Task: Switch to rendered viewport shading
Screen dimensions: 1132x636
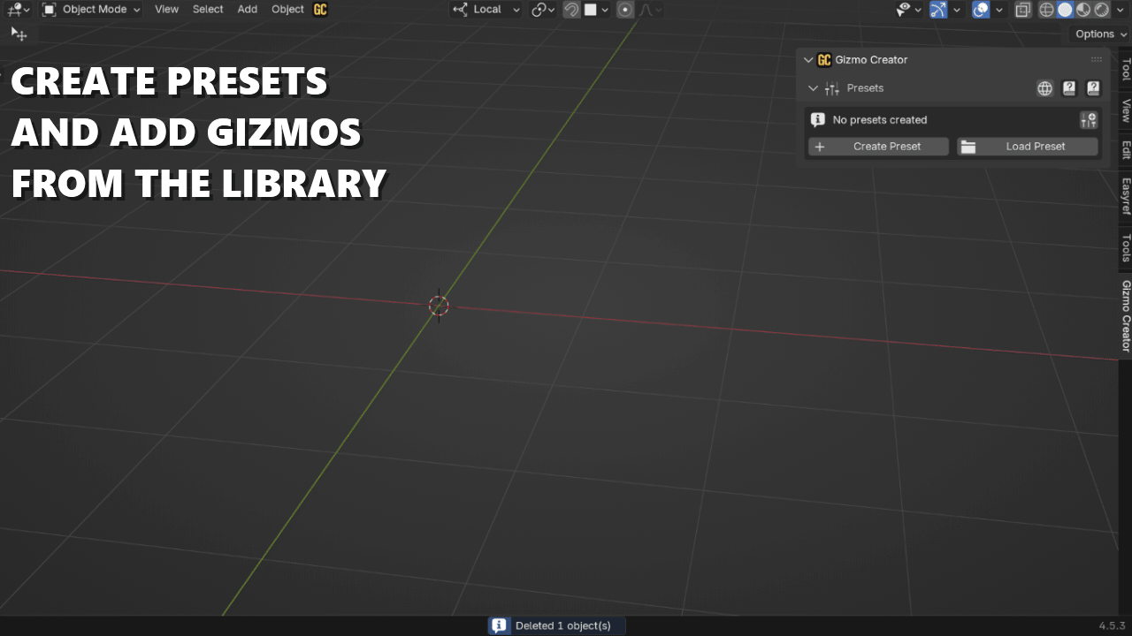Action: (1100, 10)
